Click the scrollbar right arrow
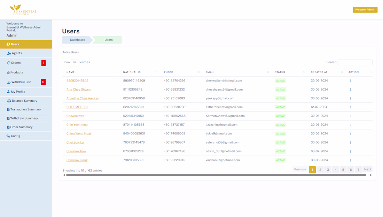The width and height of the screenshot is (383, 217). [371, 175]
